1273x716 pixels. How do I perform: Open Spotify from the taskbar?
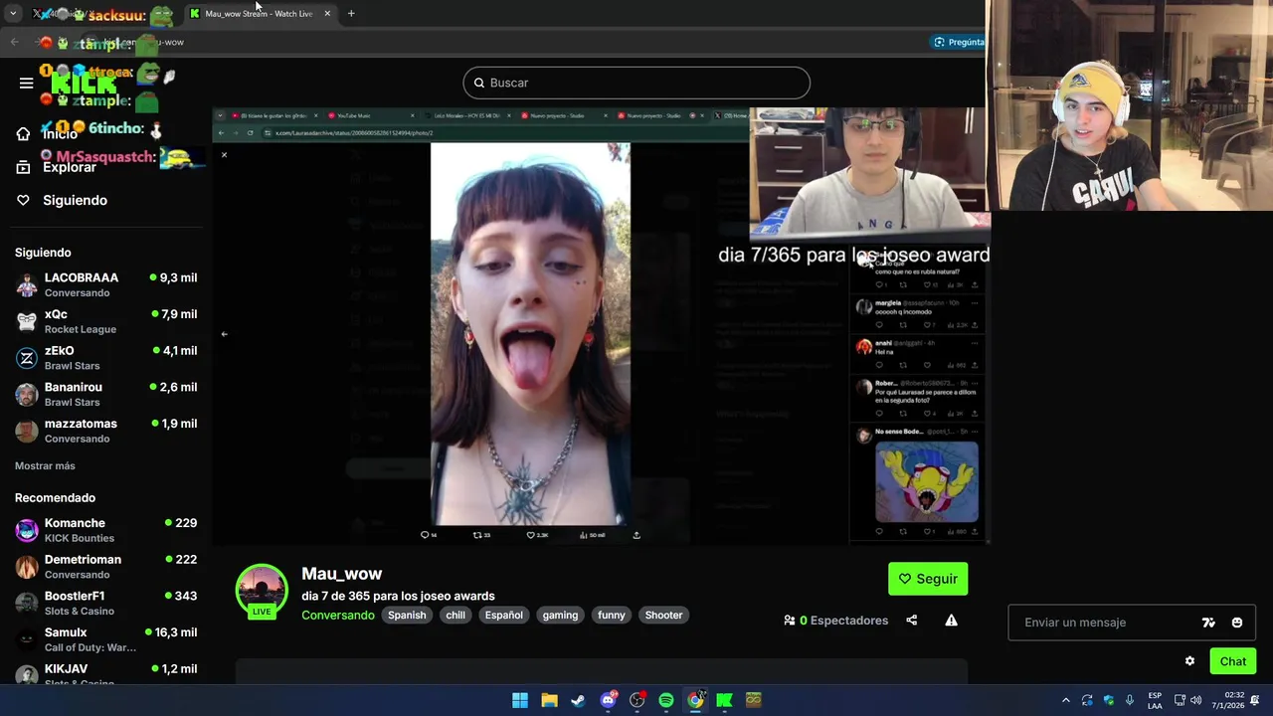[666, 700]
